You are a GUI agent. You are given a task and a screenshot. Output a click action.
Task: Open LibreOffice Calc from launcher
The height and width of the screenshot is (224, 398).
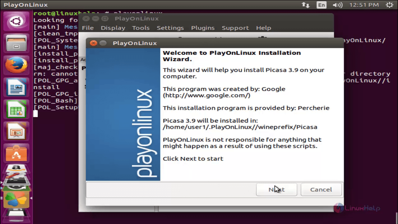click(x=16, y=109)
